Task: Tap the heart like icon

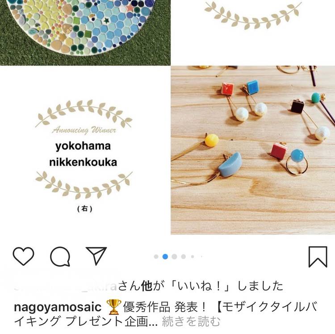Action: [24, 256]
